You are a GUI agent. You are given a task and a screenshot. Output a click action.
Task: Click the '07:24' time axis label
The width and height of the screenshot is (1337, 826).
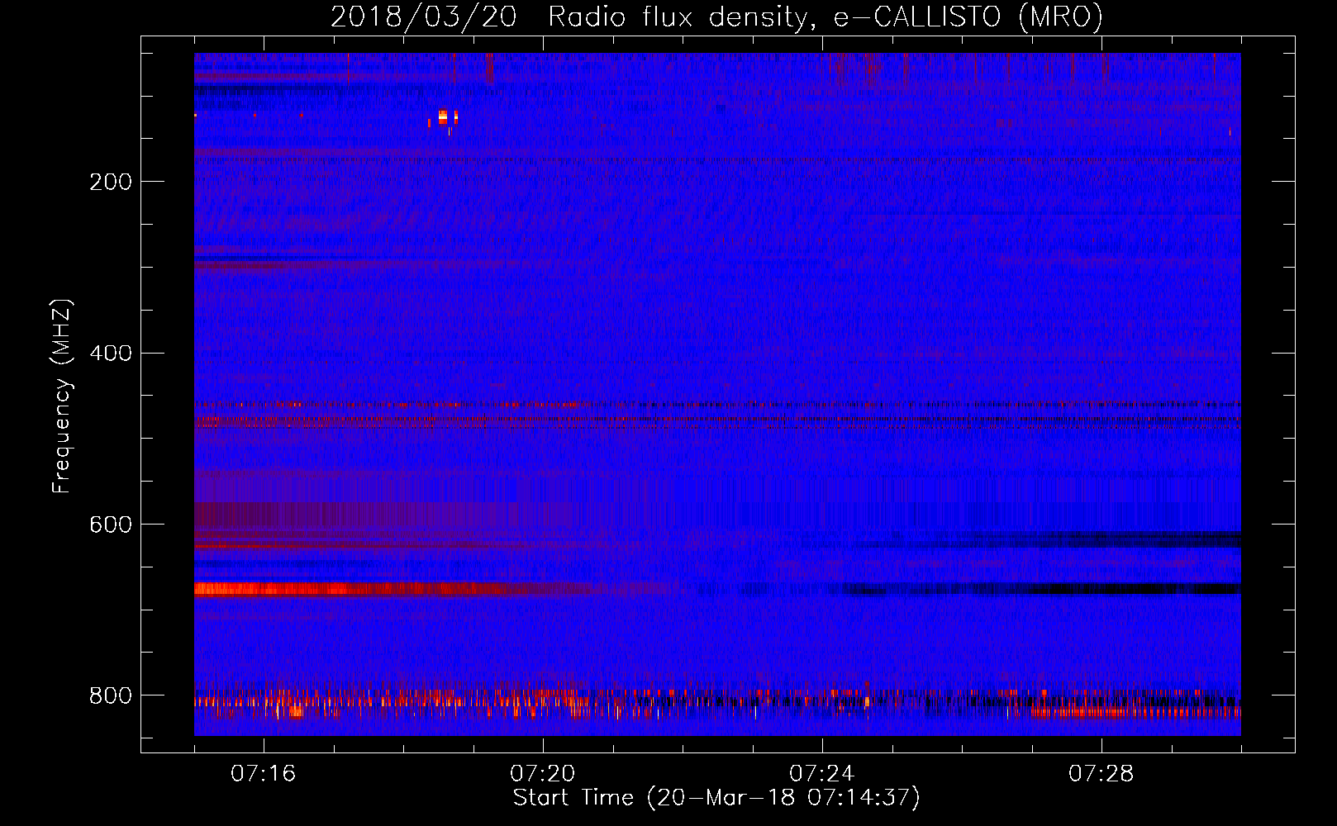821,774
